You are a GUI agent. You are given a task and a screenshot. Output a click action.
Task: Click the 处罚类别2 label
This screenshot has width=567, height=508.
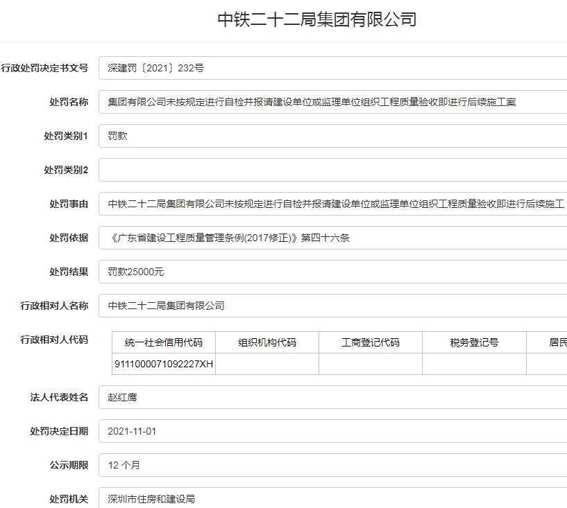click(x=66, y=170)
